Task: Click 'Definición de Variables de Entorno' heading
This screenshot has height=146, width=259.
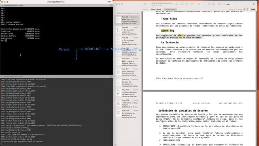Action: pos(183,111)
